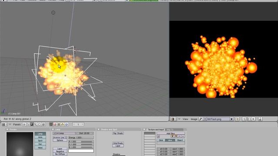Select the Lamp type button
The width and height of the screenshot is (278, 156).
click(x=40, y=134)
